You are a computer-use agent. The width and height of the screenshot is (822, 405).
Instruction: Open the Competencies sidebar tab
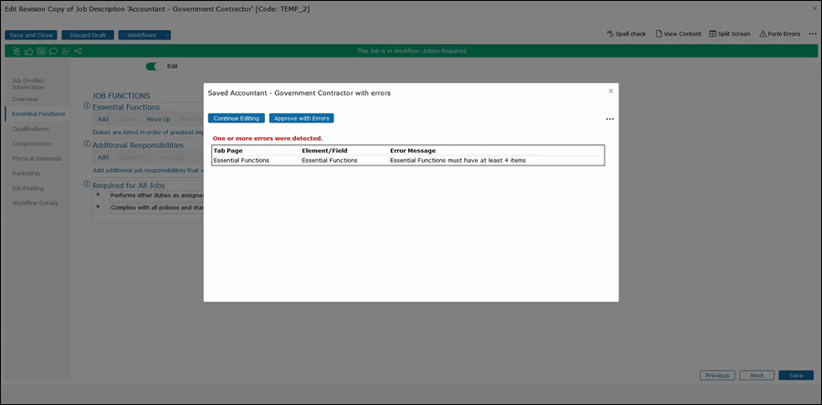click(31, 144)
